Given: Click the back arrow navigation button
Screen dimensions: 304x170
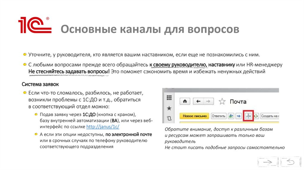Looking at the screenshot, I should point(198,101).
